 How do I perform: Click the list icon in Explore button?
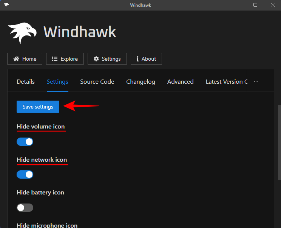pyautogui.click(x=55, y=59)
